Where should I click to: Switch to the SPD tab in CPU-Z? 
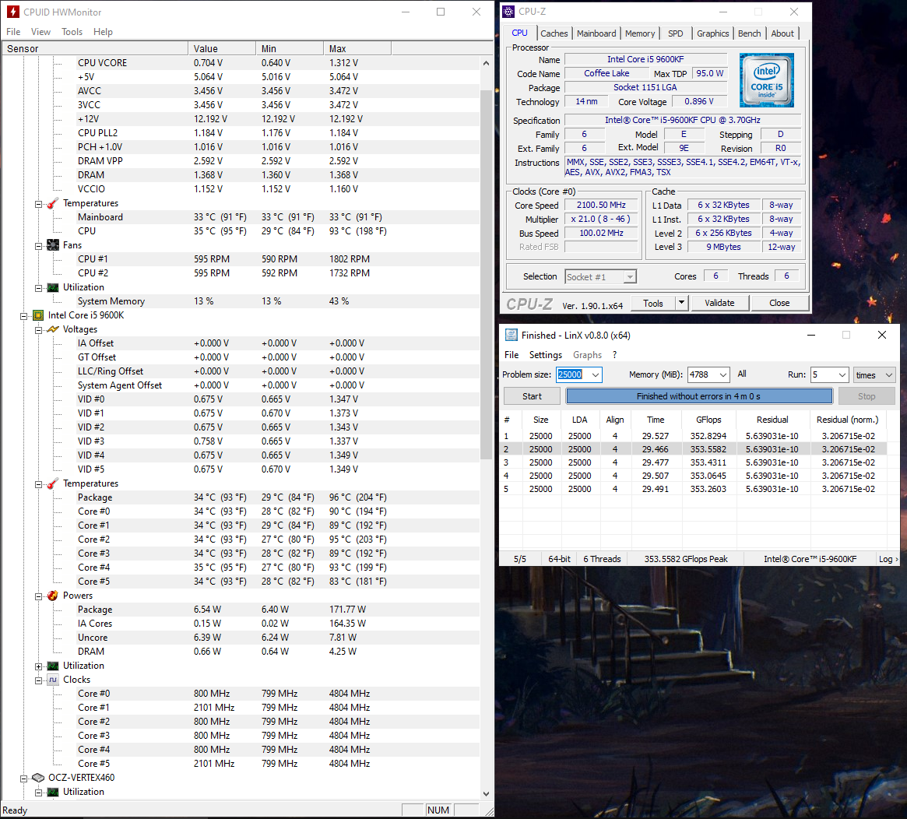pos(676,33)
